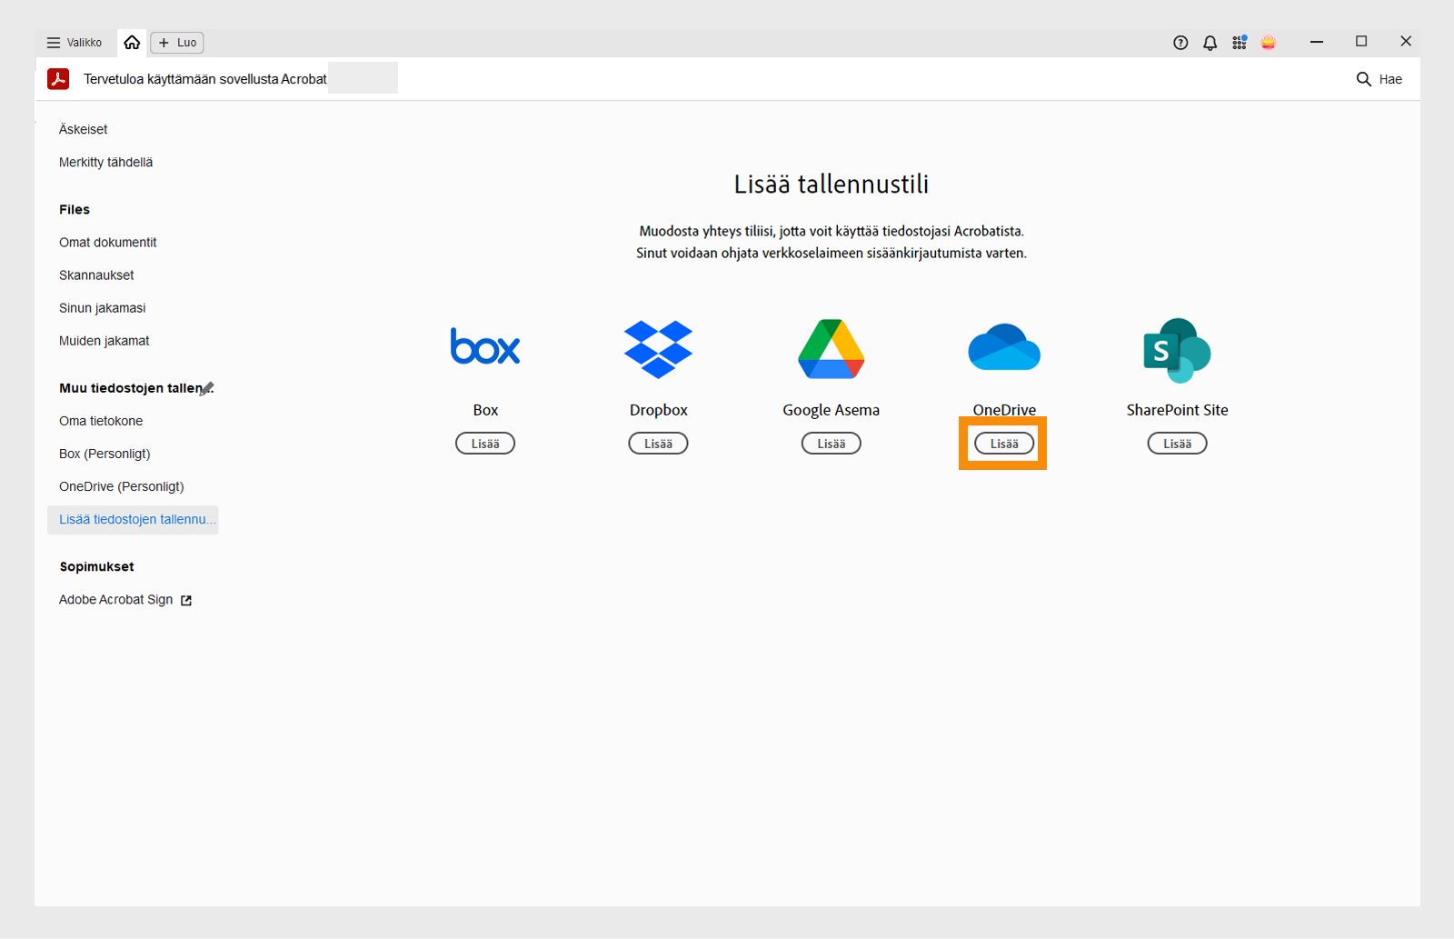
Task: Click the Box cloud storage logo
Action: tap(485, 347)
